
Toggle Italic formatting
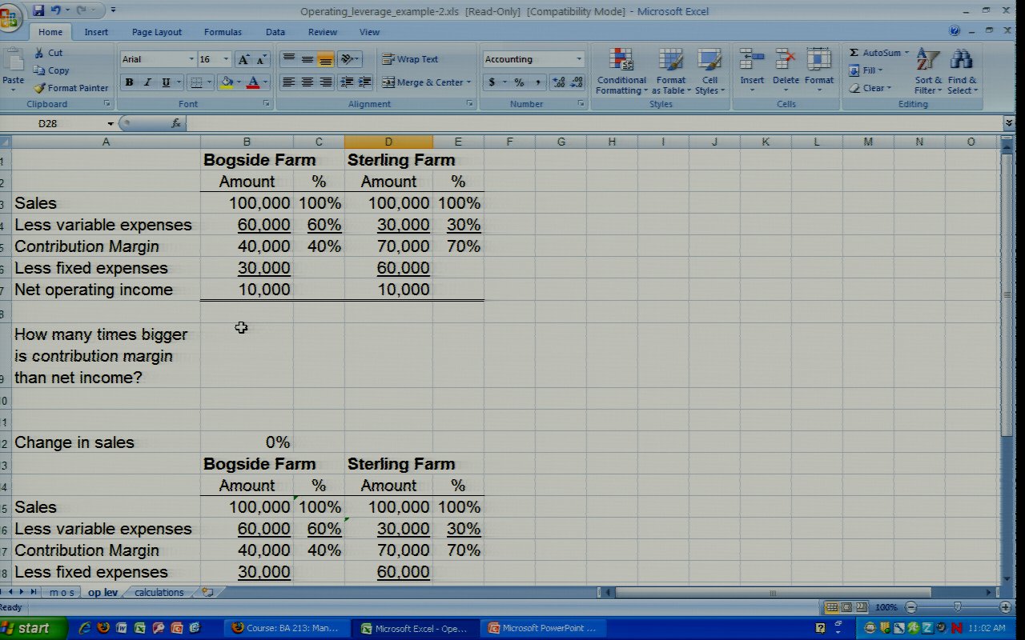pos(147,82)
